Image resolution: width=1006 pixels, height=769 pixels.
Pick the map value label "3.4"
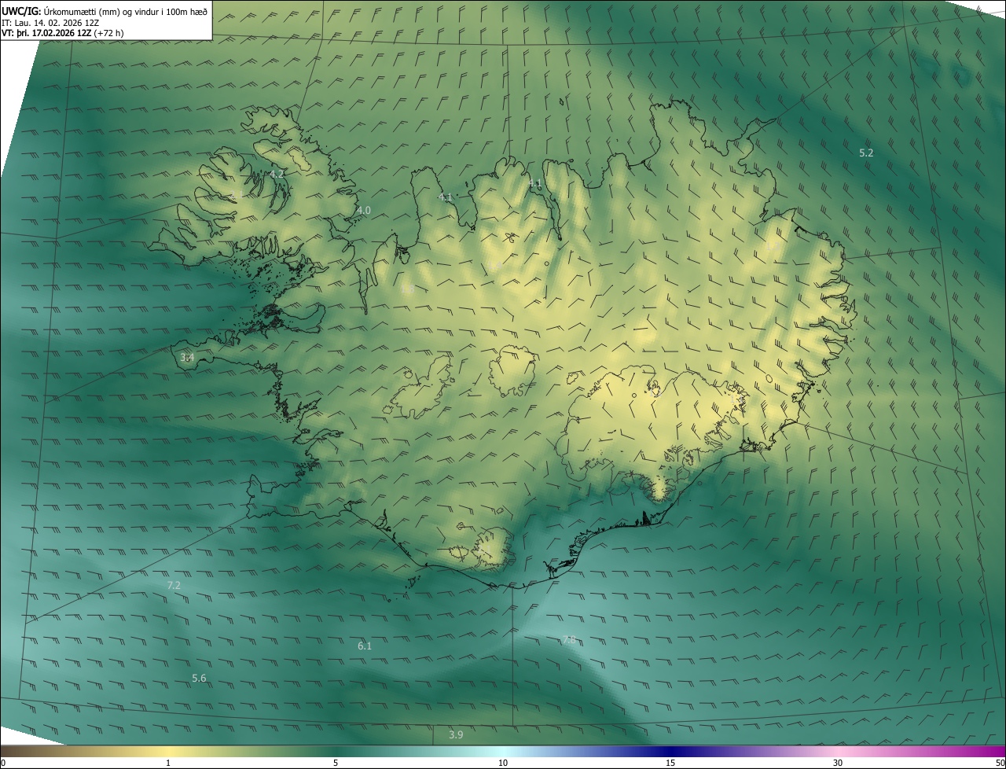187,358
